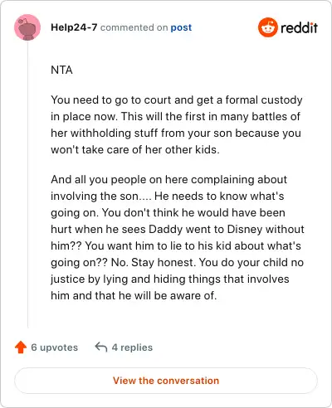This screenshot has width=332, height=408.
Task: Click the orange upvote arrow
Action: (21, 347)
